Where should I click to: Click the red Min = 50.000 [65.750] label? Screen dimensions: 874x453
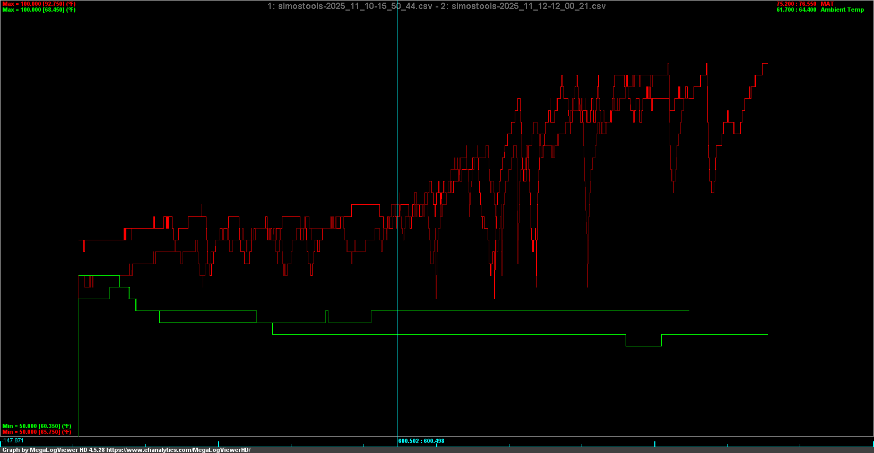[x=37, y=432]
